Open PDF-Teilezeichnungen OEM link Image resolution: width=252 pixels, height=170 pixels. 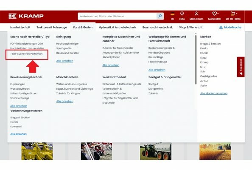point(27,44)
